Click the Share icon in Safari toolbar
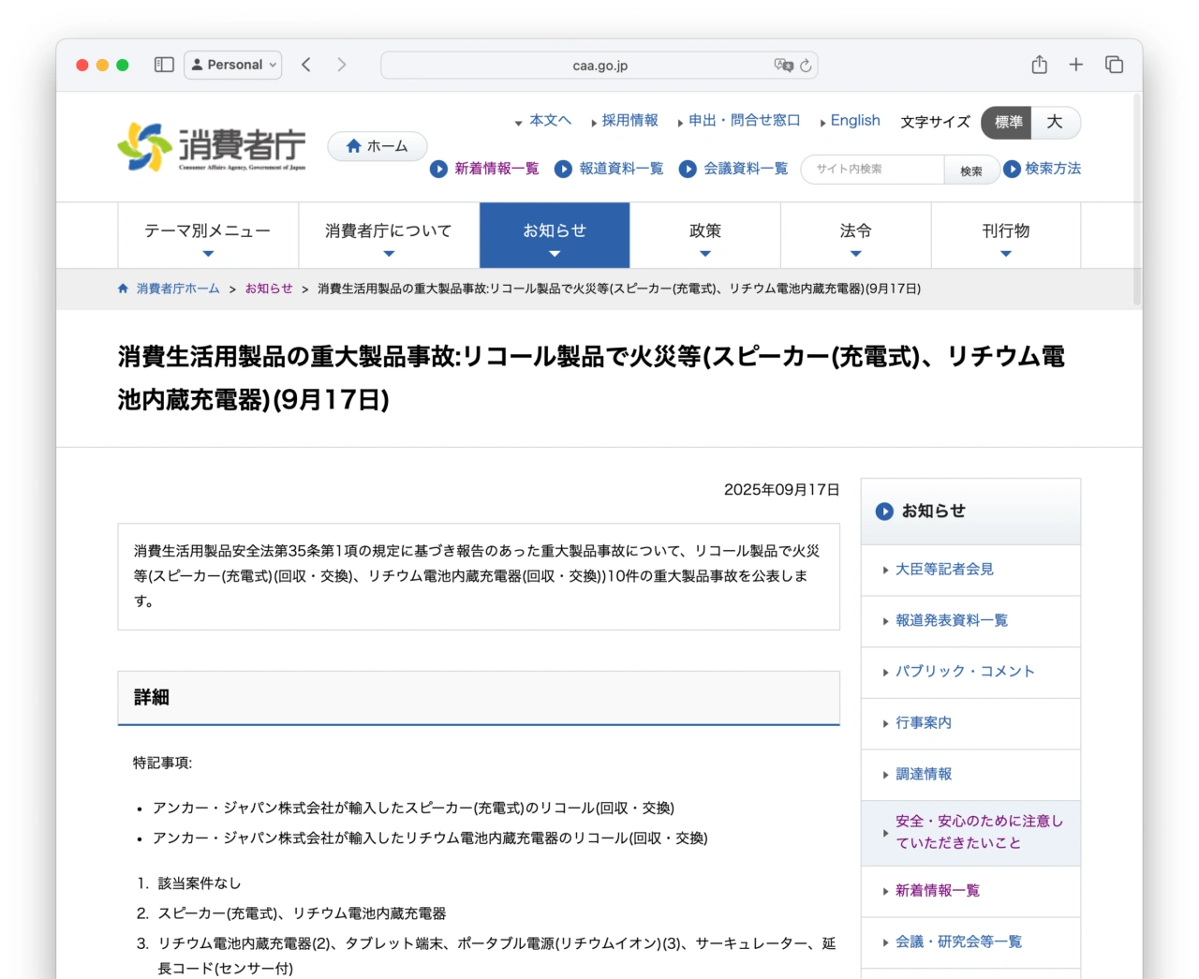Screen dimensions: 1199x979 click(1039, 65)
